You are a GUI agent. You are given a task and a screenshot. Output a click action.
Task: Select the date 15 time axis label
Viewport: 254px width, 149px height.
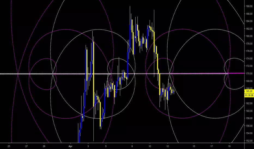tap(194, 146)
